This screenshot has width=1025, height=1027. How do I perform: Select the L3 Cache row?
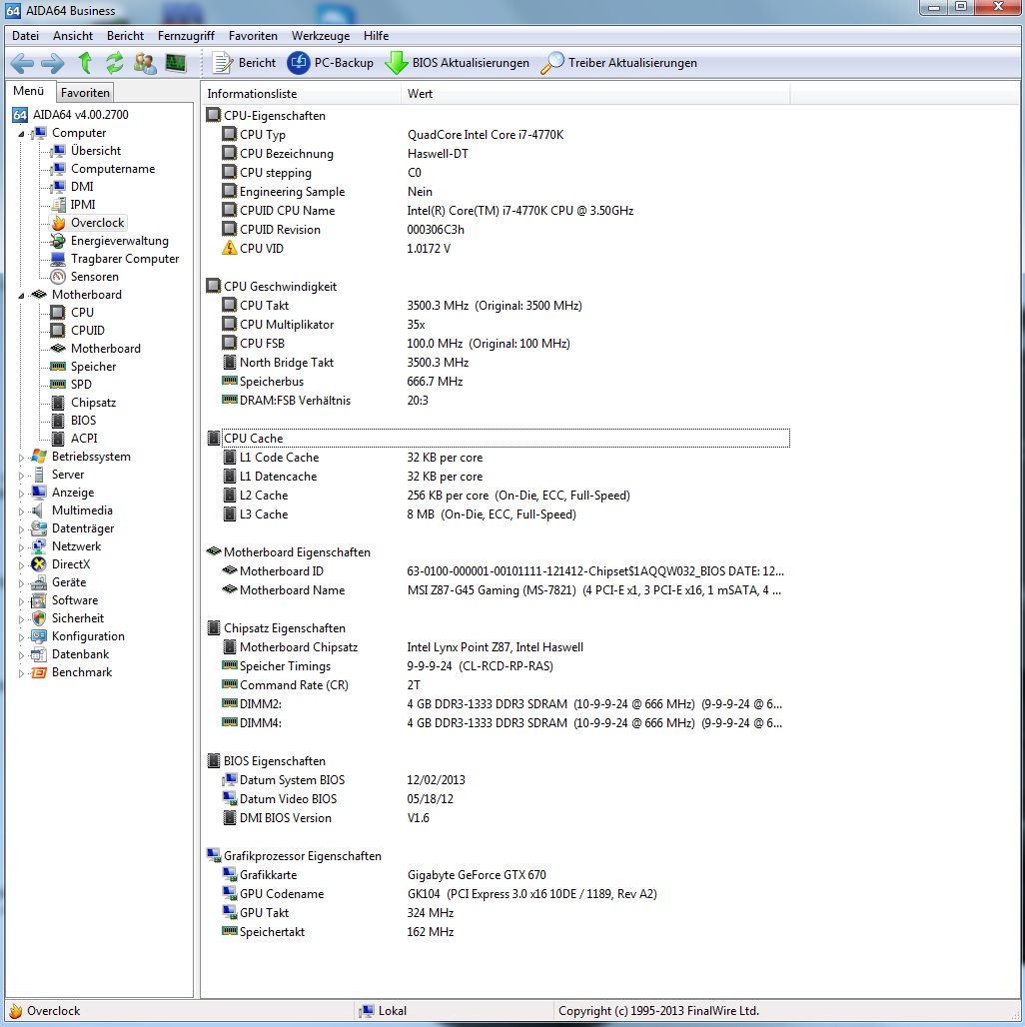498,514
